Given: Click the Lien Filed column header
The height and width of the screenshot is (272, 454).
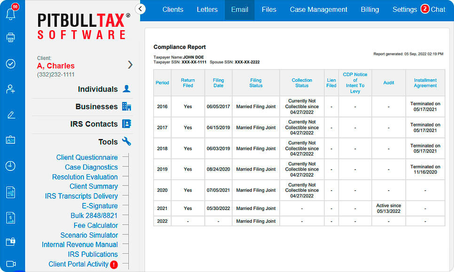Looking at the screenshot, I should coord(331,83).
